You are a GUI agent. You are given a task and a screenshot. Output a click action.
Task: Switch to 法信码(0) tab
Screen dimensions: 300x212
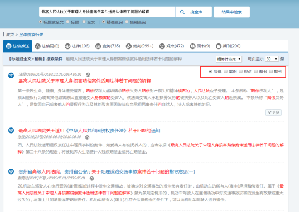pyautogui.click(x=47, y=46)
